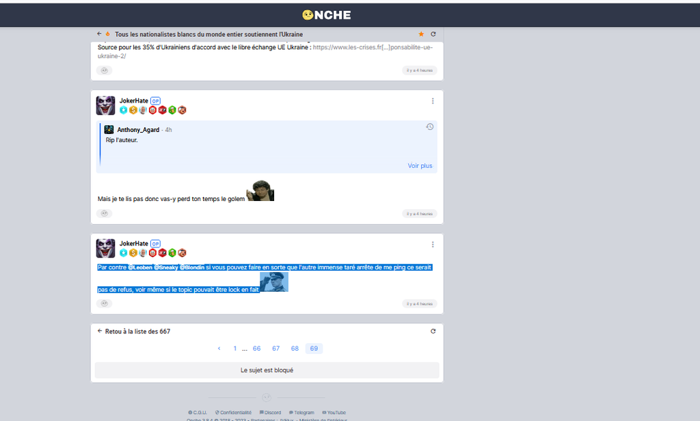The height and width of the screenshot is (421, 700).
Task: Click the last orange face badge in the Anthony_Agard reply post
Action: (x=182, y=110)
